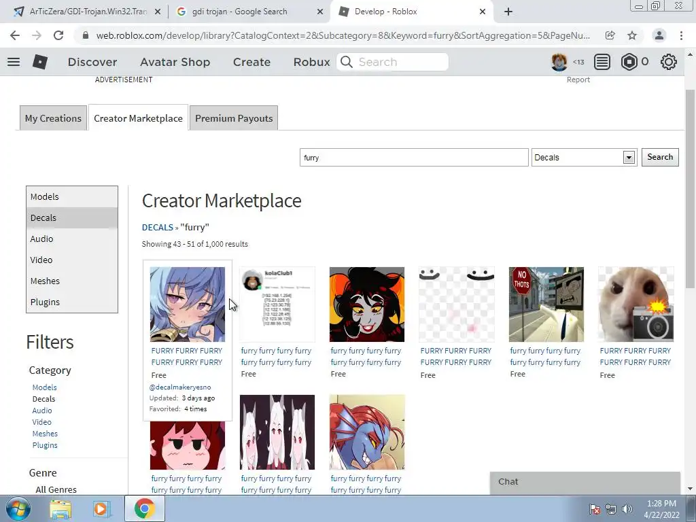Screen dimensions: 696x522
Task: Click the magnifier icon in Roblox search
Action: click(347, 62)
